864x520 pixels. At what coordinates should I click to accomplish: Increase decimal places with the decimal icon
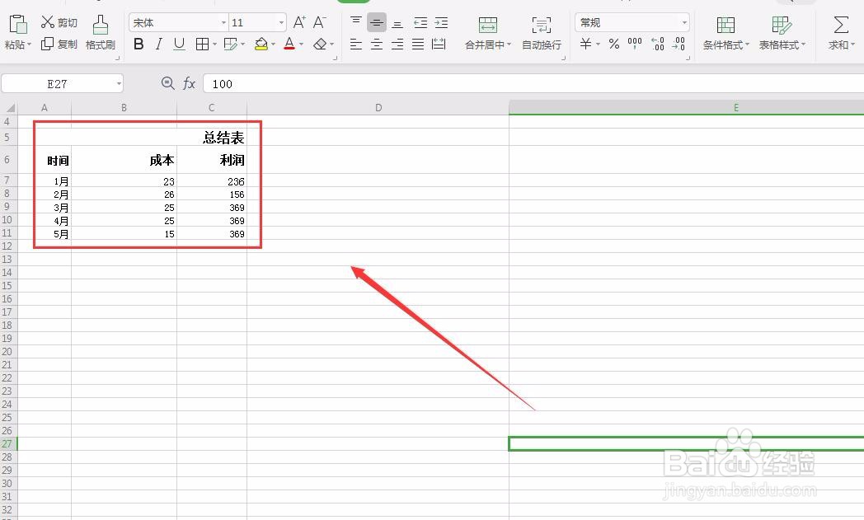[x=659, y=45]
